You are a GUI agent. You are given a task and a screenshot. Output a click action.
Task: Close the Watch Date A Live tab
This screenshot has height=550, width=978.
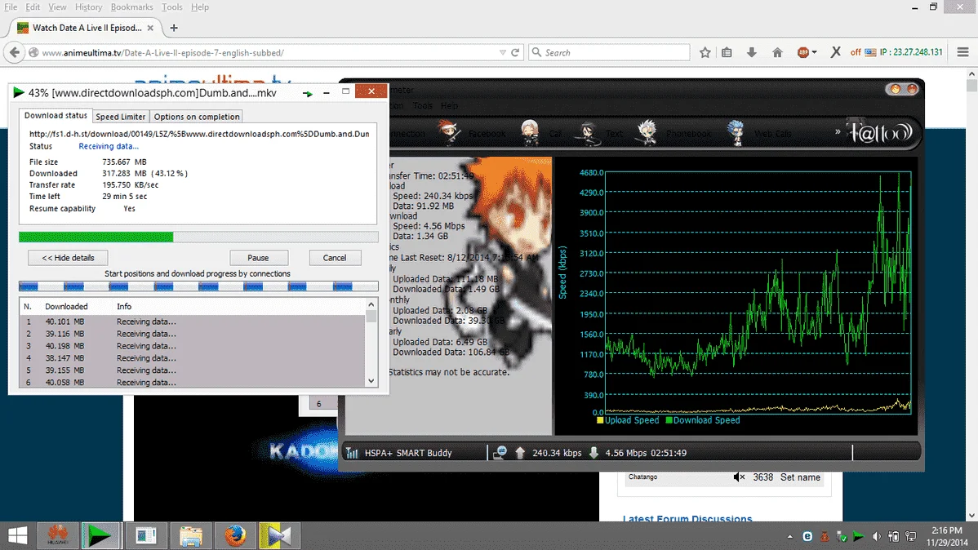150,28
